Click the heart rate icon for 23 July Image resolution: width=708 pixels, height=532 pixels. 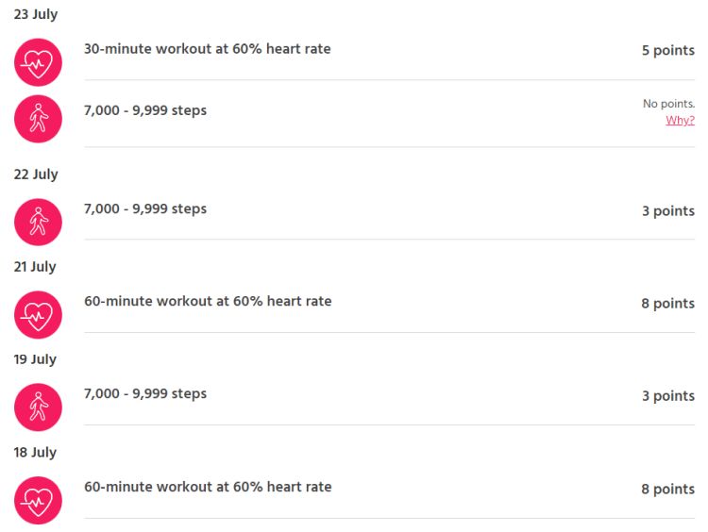38,62
